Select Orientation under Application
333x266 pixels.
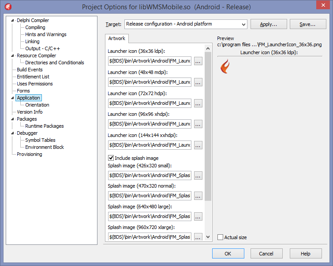point(37,105)
